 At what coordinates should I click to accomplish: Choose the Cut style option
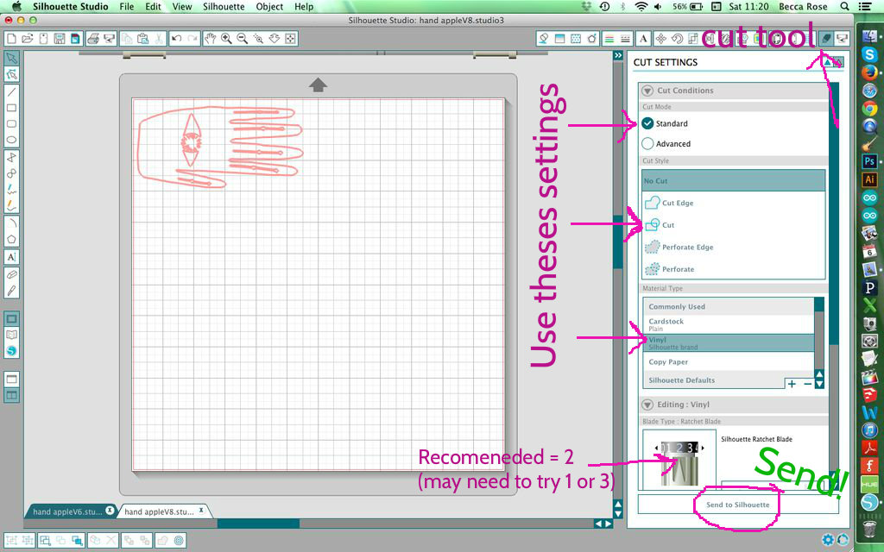point(734,225)
